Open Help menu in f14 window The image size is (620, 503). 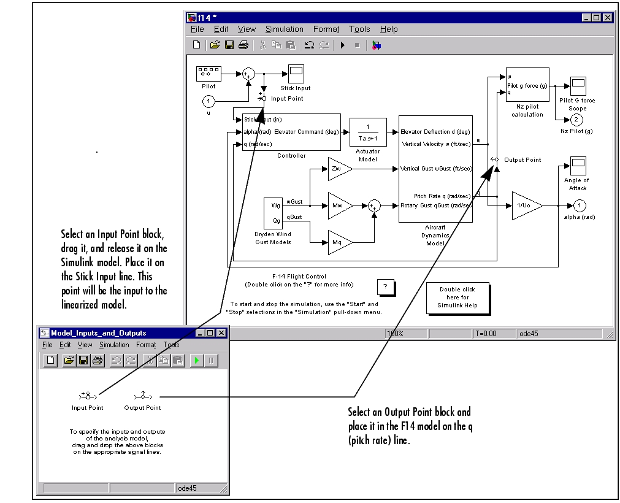tap(389, 29)
